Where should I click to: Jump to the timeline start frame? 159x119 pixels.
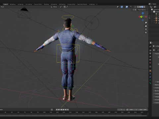pos(57,110)
